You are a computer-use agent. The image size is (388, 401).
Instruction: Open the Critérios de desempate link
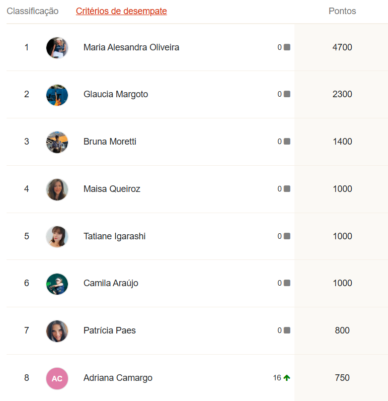click(121, 11)
